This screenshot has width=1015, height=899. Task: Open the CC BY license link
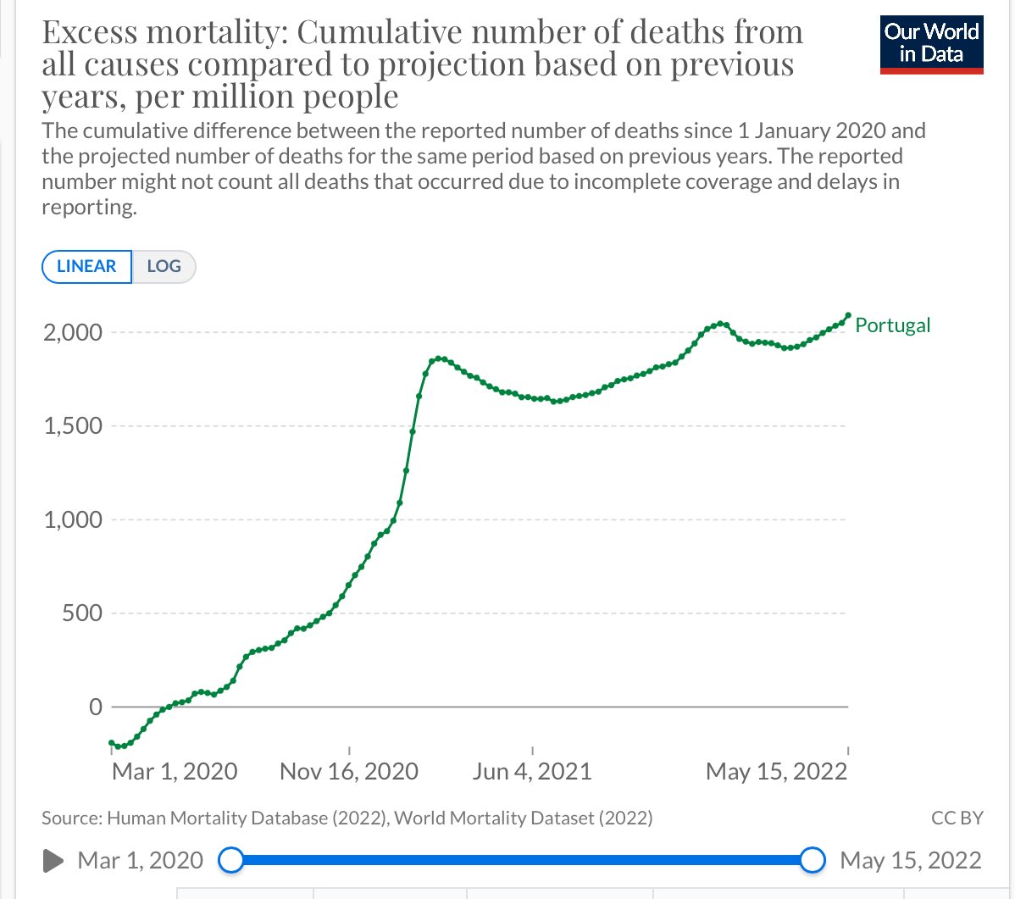(957, 818)
